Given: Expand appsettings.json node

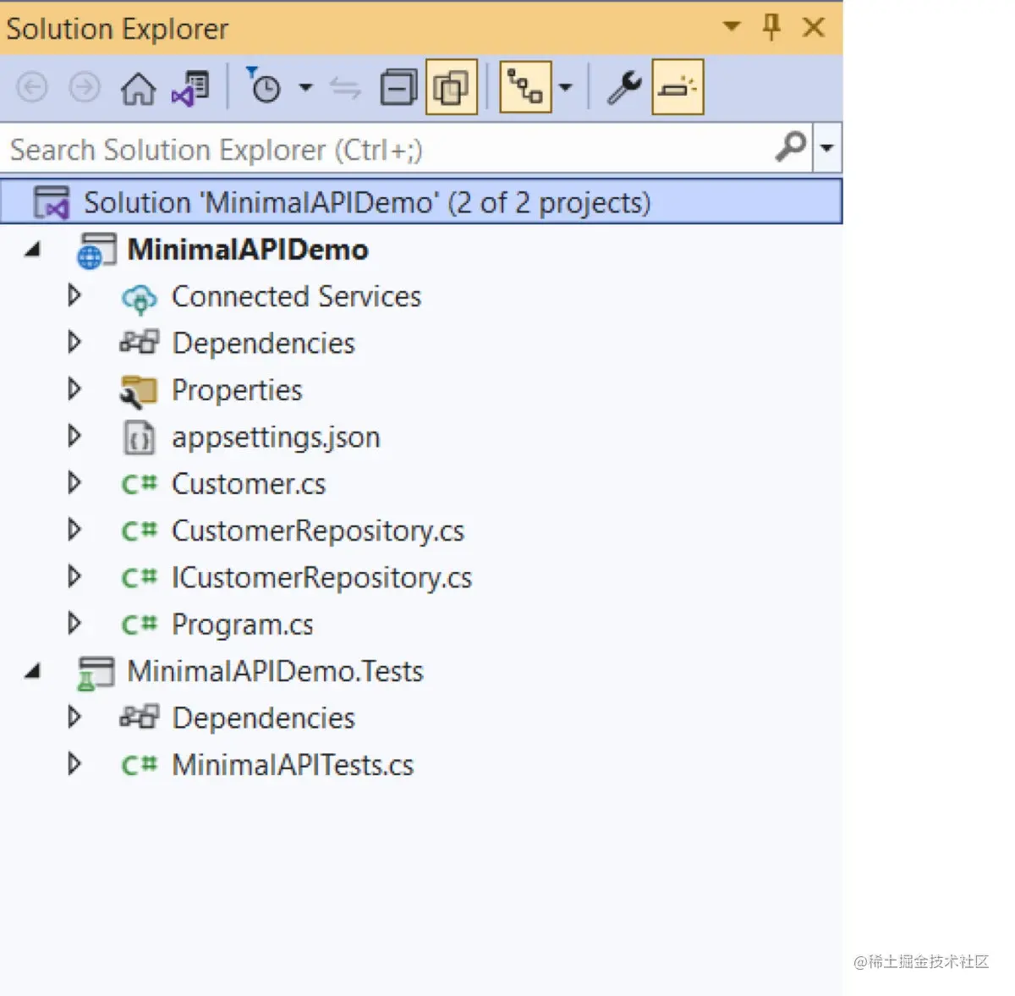Looking at the screenshot, I should click(x=74, y=436).
